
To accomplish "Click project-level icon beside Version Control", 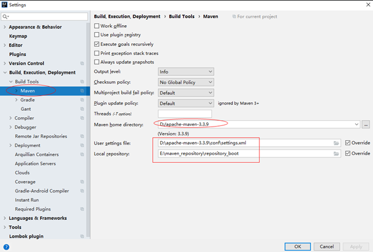I will [x=82, y=64].
